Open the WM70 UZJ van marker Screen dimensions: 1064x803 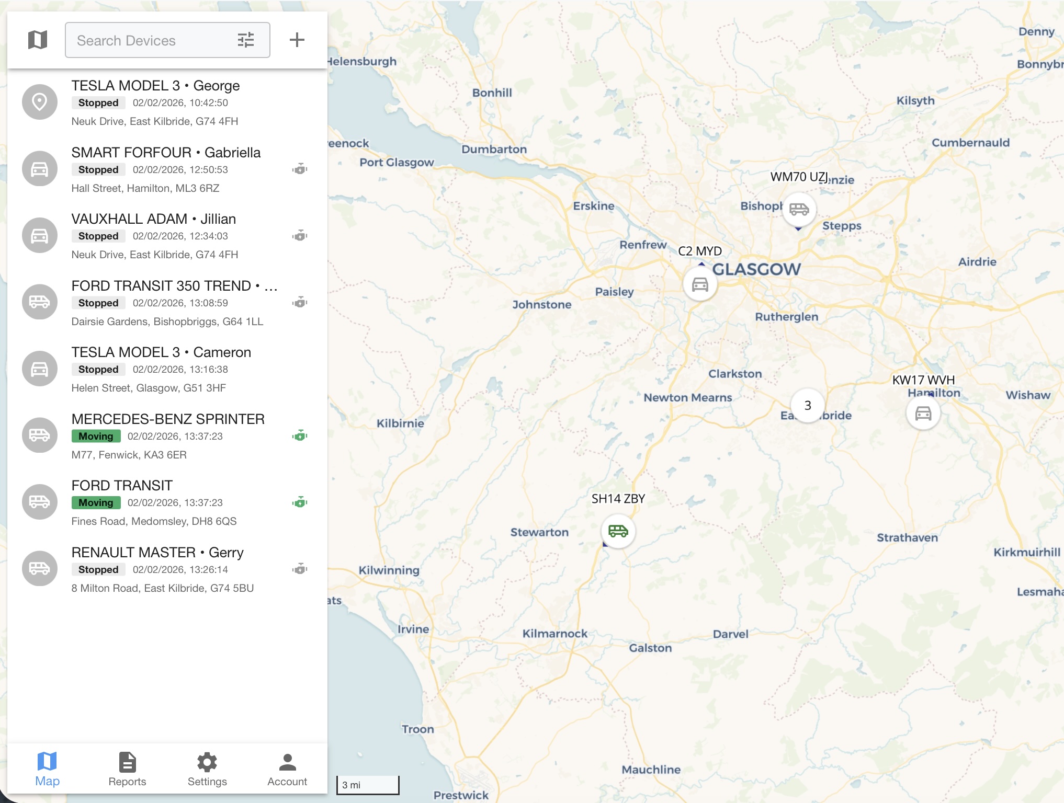click(799, 210)
